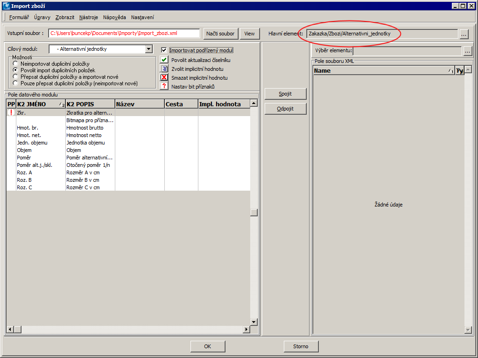Select the Objem row
The width and height of the screenshot is (478, 358).
128,150
